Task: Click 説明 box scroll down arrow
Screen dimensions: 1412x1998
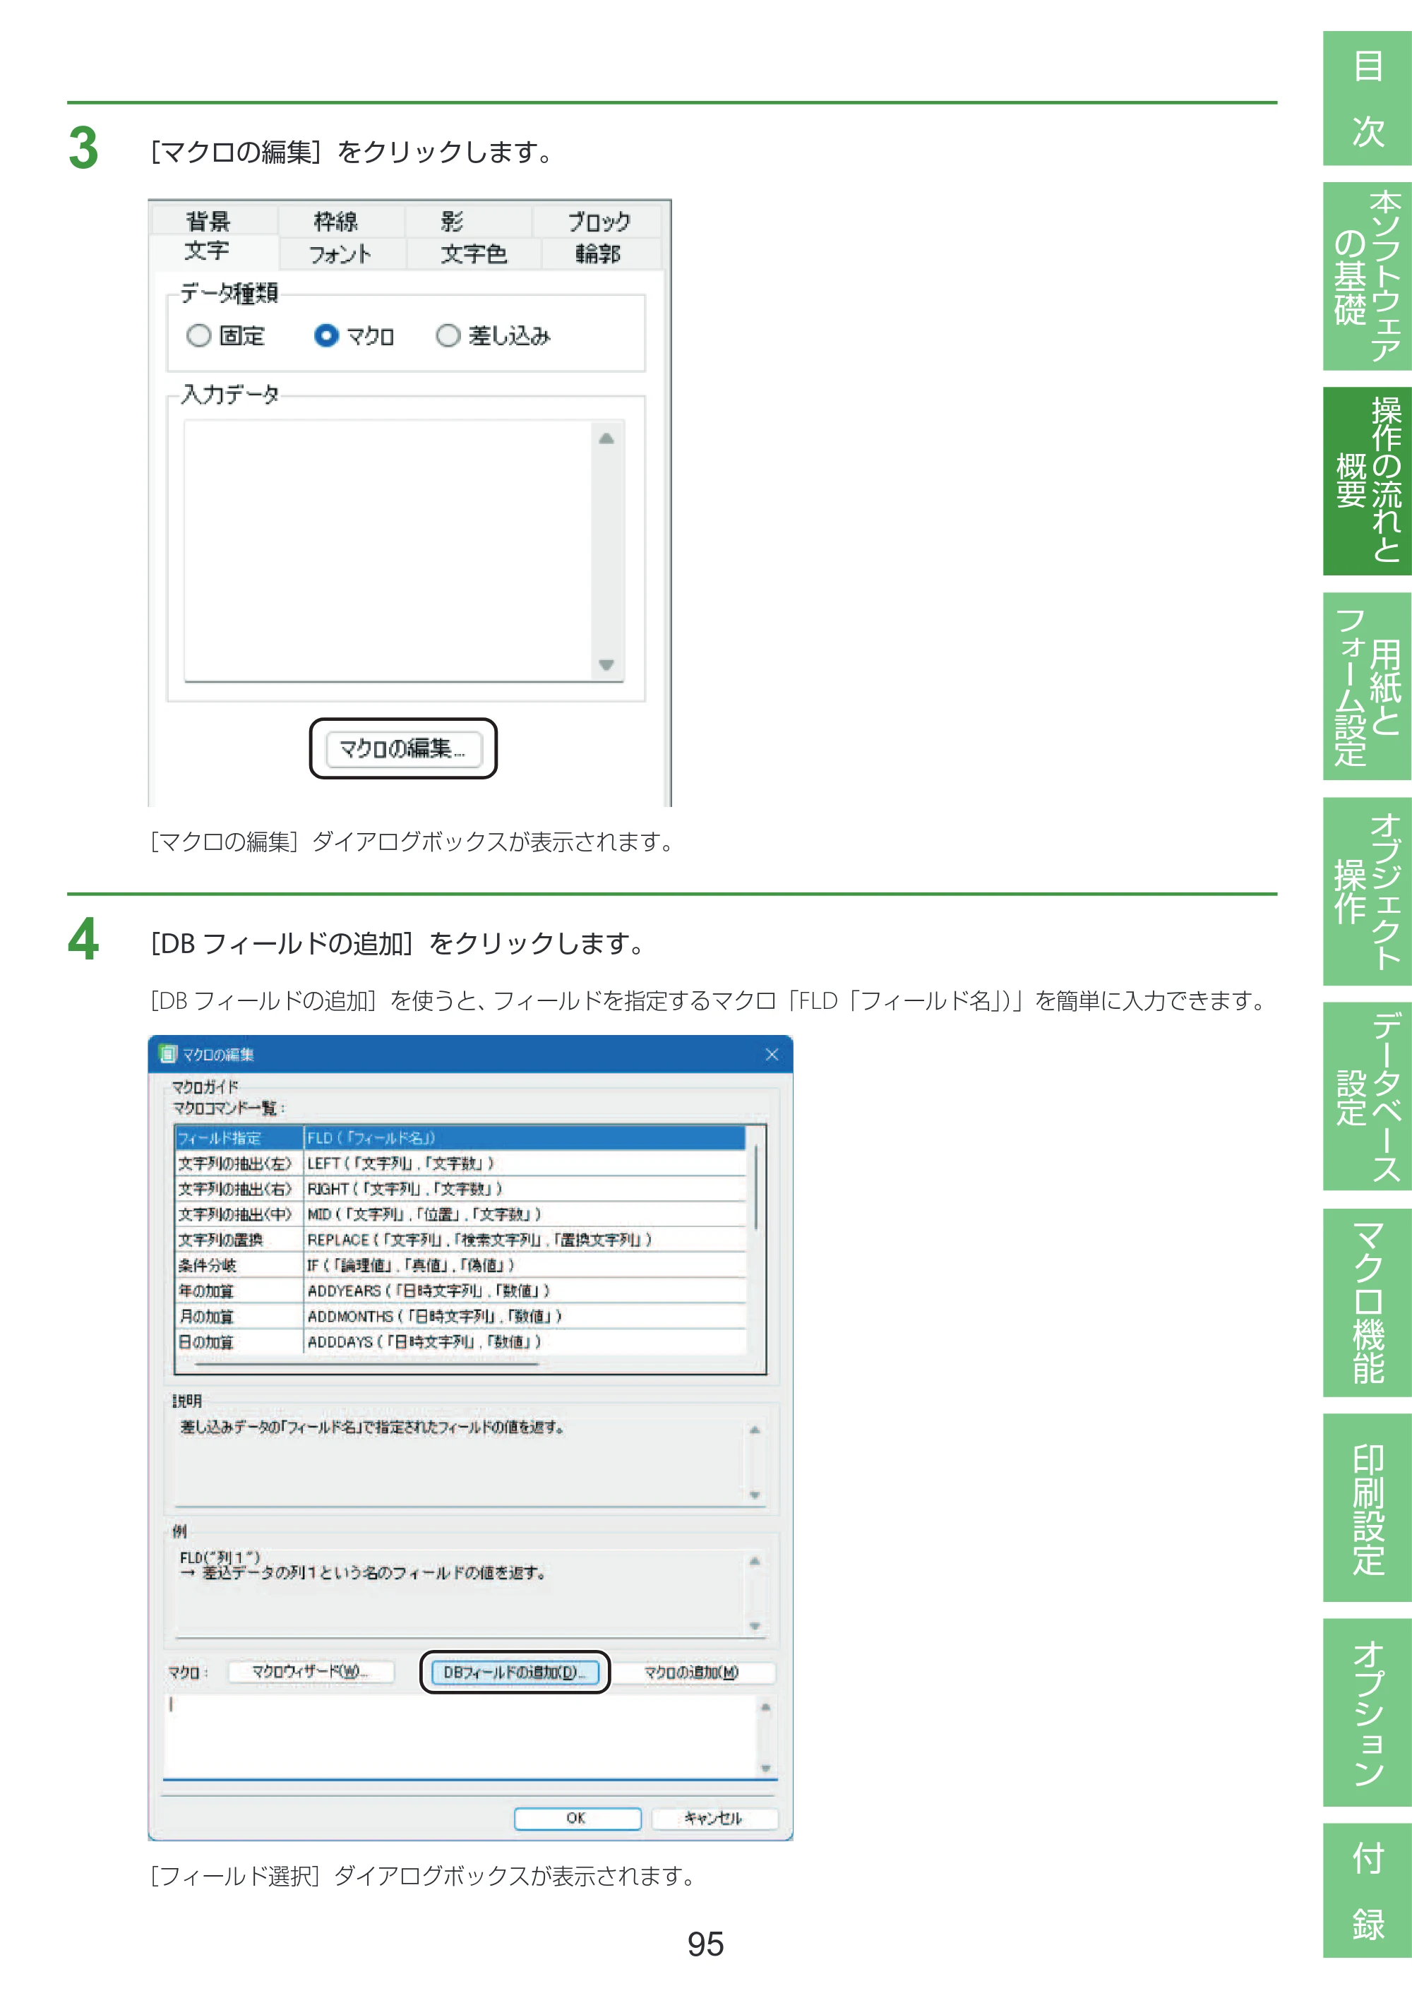Action: (x=754, y=1495)
